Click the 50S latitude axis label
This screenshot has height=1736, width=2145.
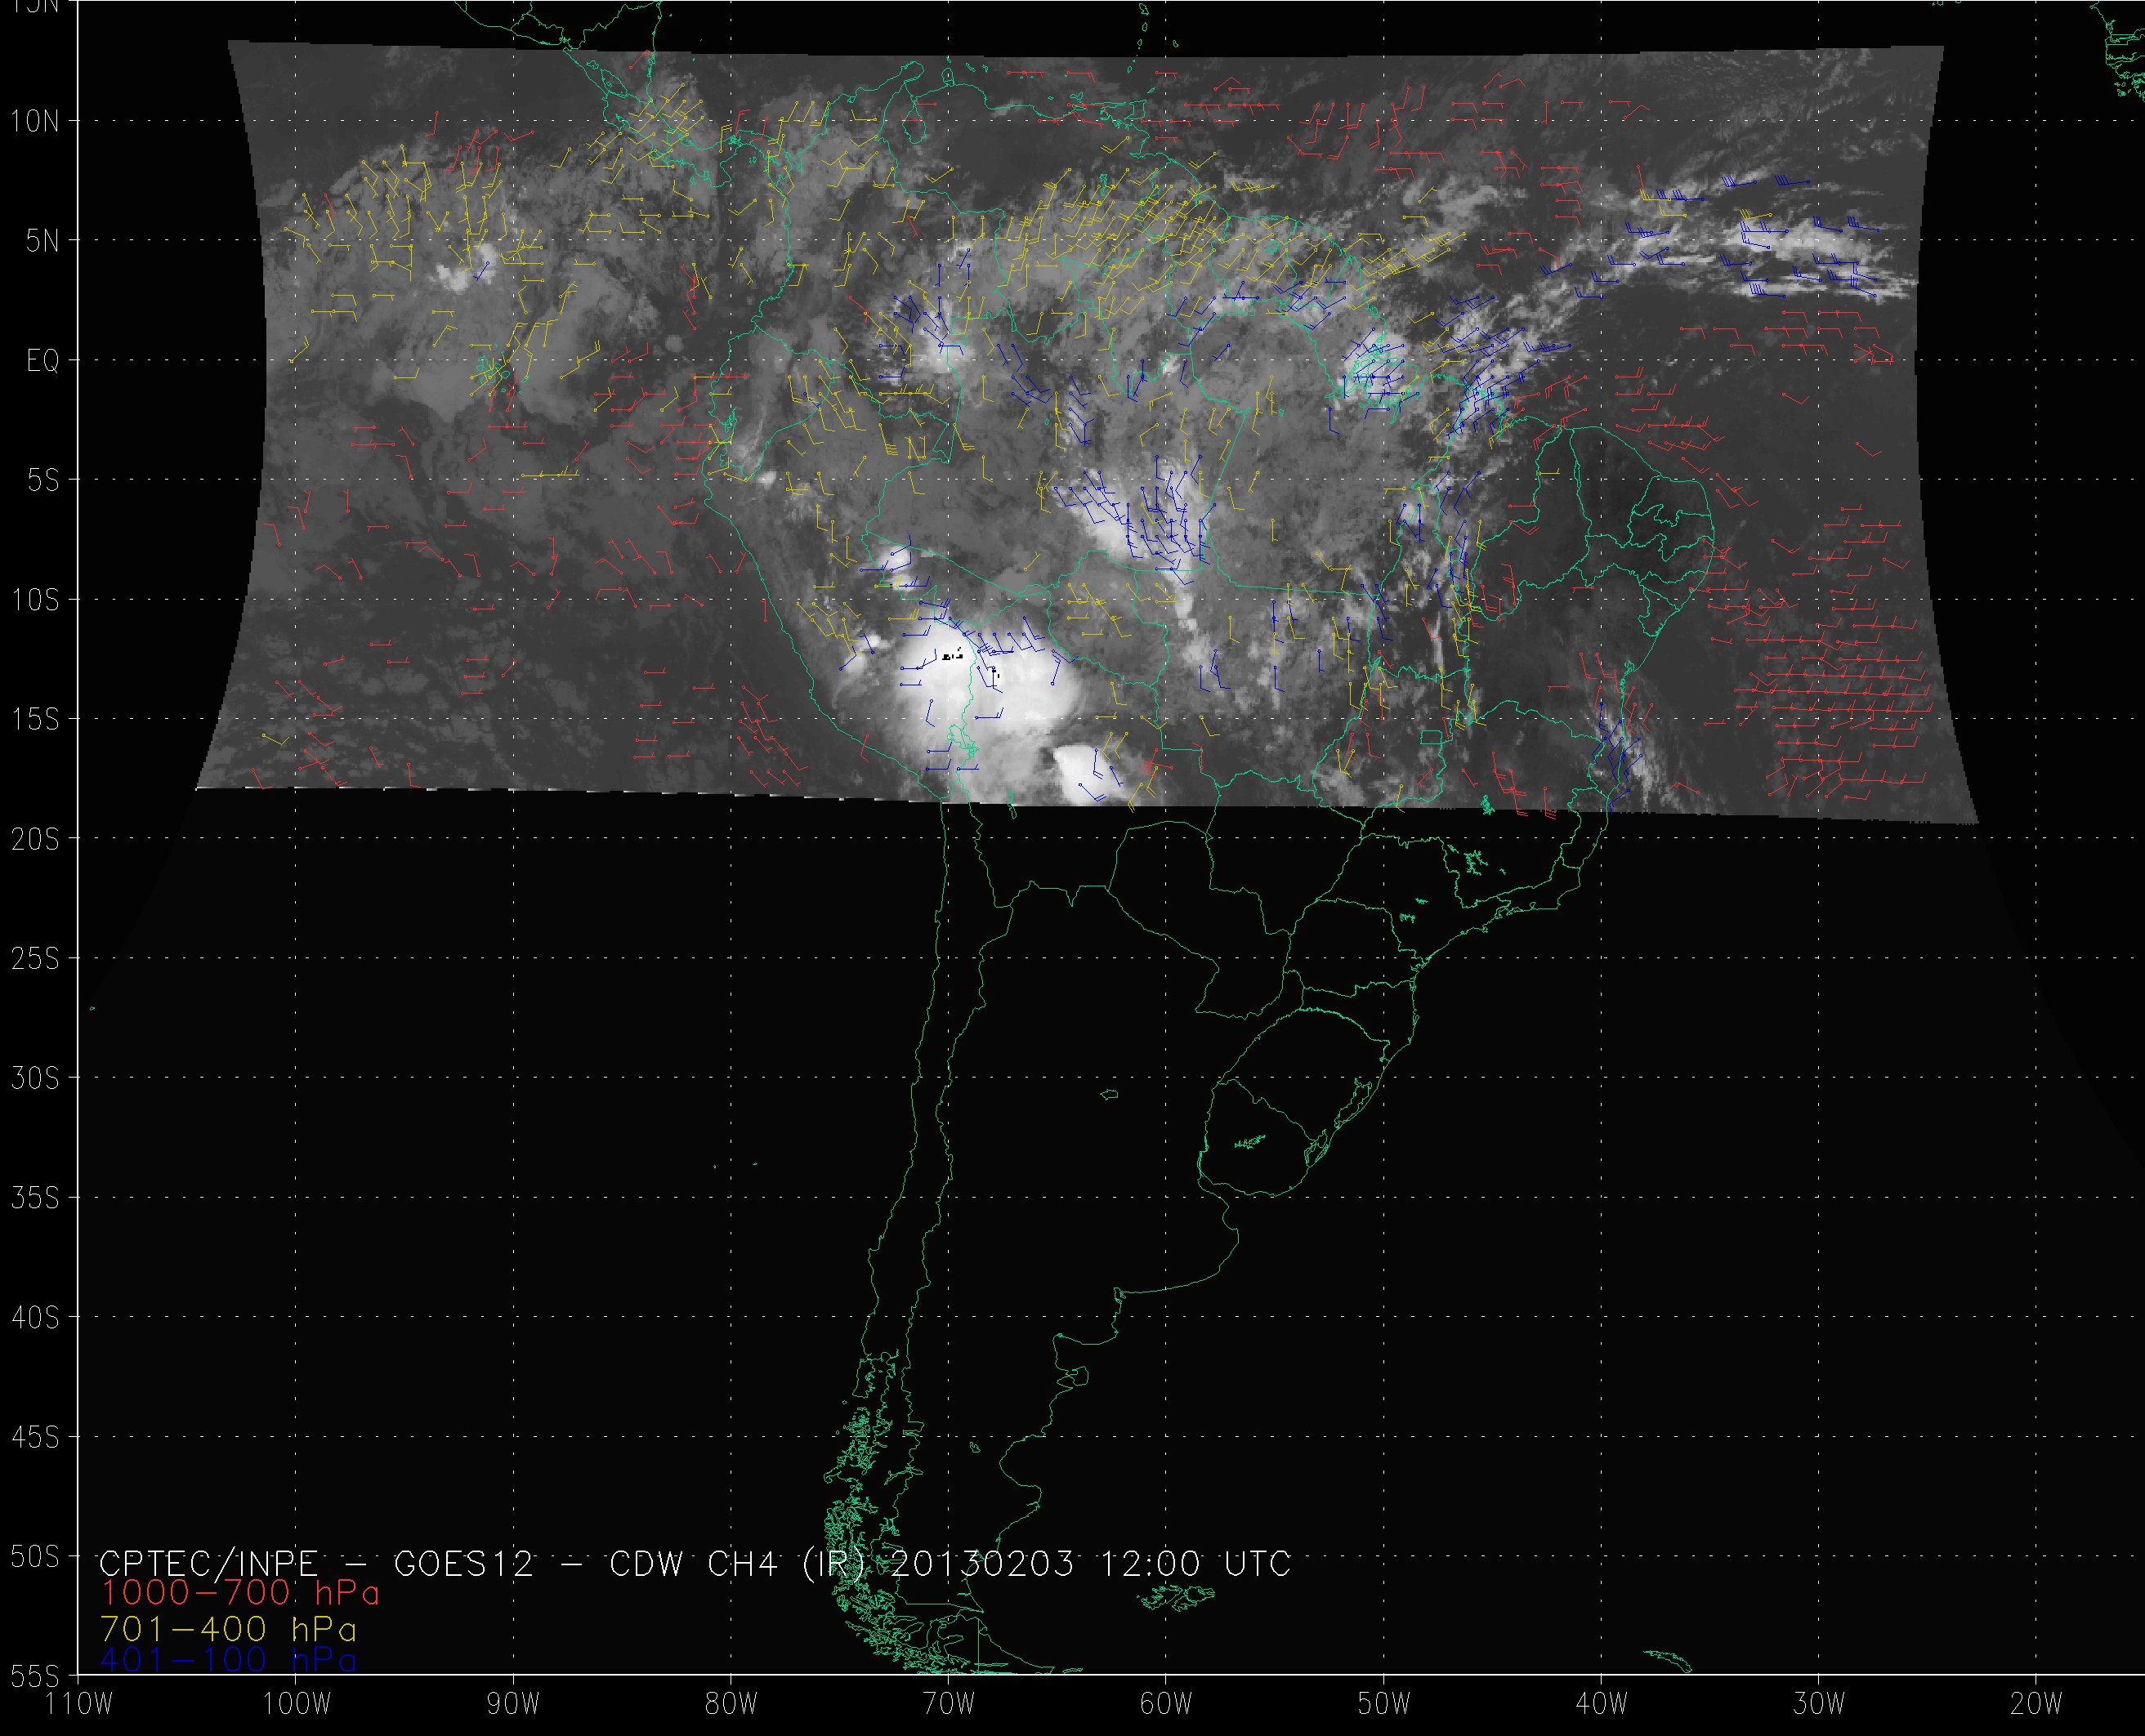click(x=35, y=1557)
